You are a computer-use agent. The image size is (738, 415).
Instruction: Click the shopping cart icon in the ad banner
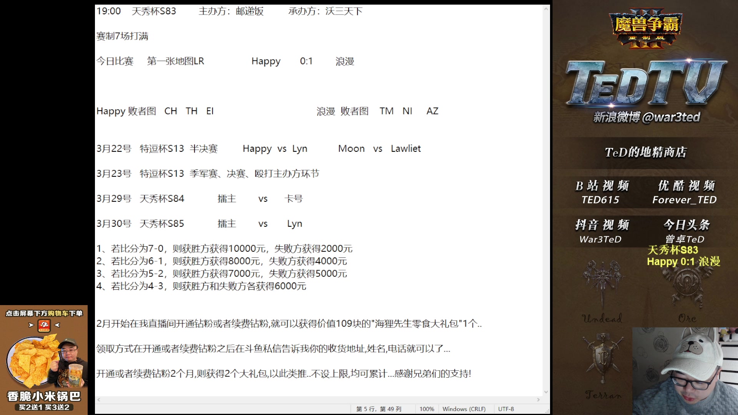pyautogui.click(x=44, y=325)
